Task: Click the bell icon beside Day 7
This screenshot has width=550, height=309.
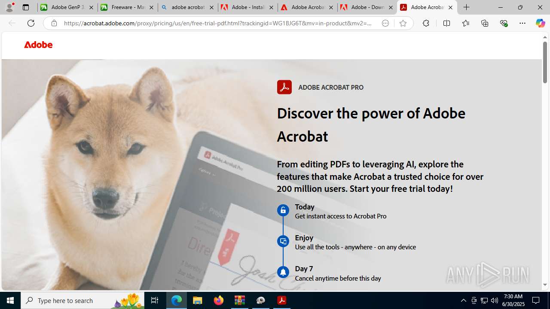Action: click(x=283, y=272)
